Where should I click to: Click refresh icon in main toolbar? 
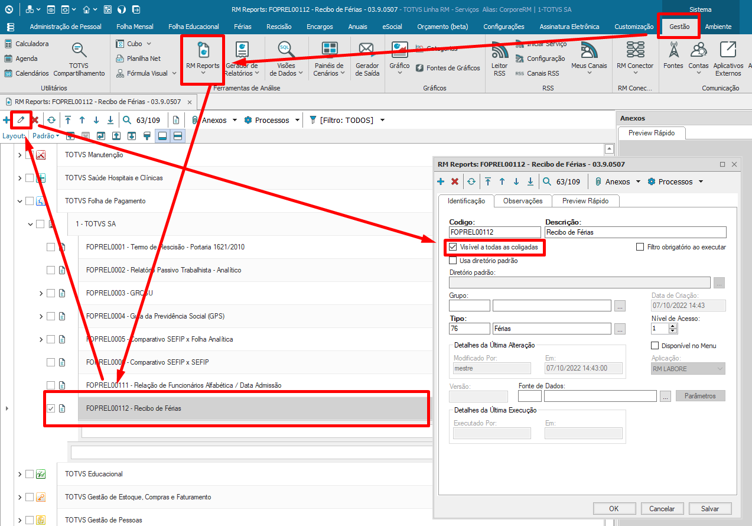tap(51, 120)
